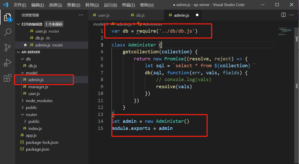Select the Run and Debug icon
Screen dimensions: 299x164
(x=7, y=63)
